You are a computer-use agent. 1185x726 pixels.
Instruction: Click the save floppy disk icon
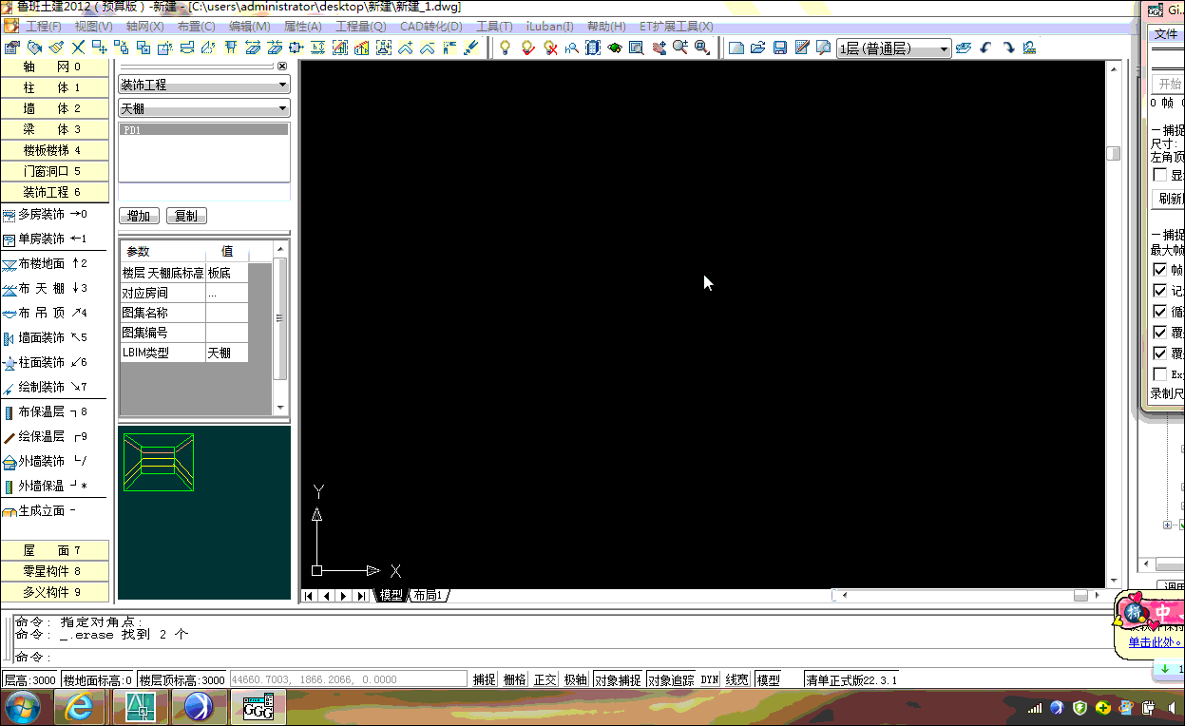pos(780,48)
